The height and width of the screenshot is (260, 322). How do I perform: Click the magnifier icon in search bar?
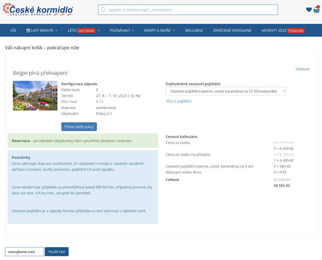[103, 10]
